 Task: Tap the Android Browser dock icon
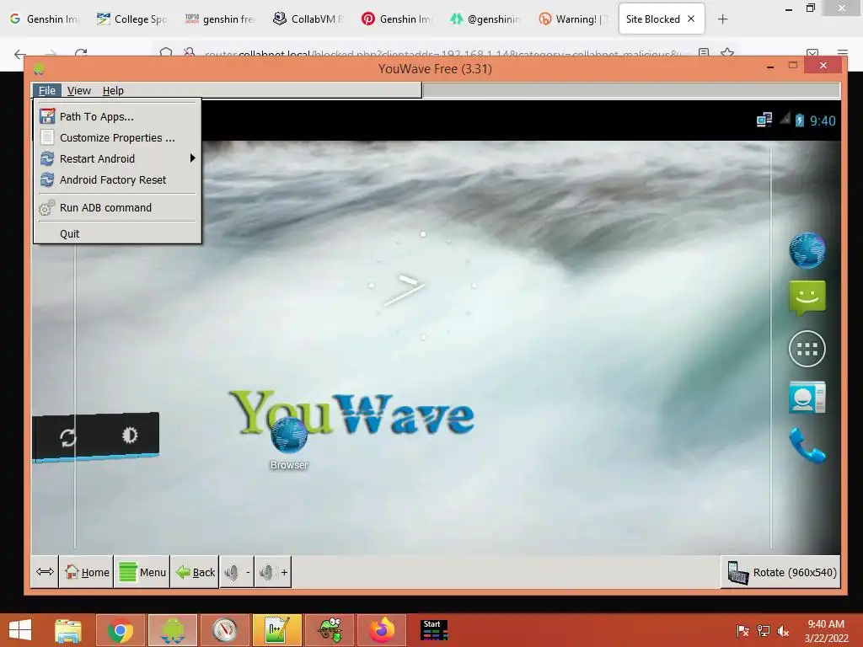tap(807, 250)
